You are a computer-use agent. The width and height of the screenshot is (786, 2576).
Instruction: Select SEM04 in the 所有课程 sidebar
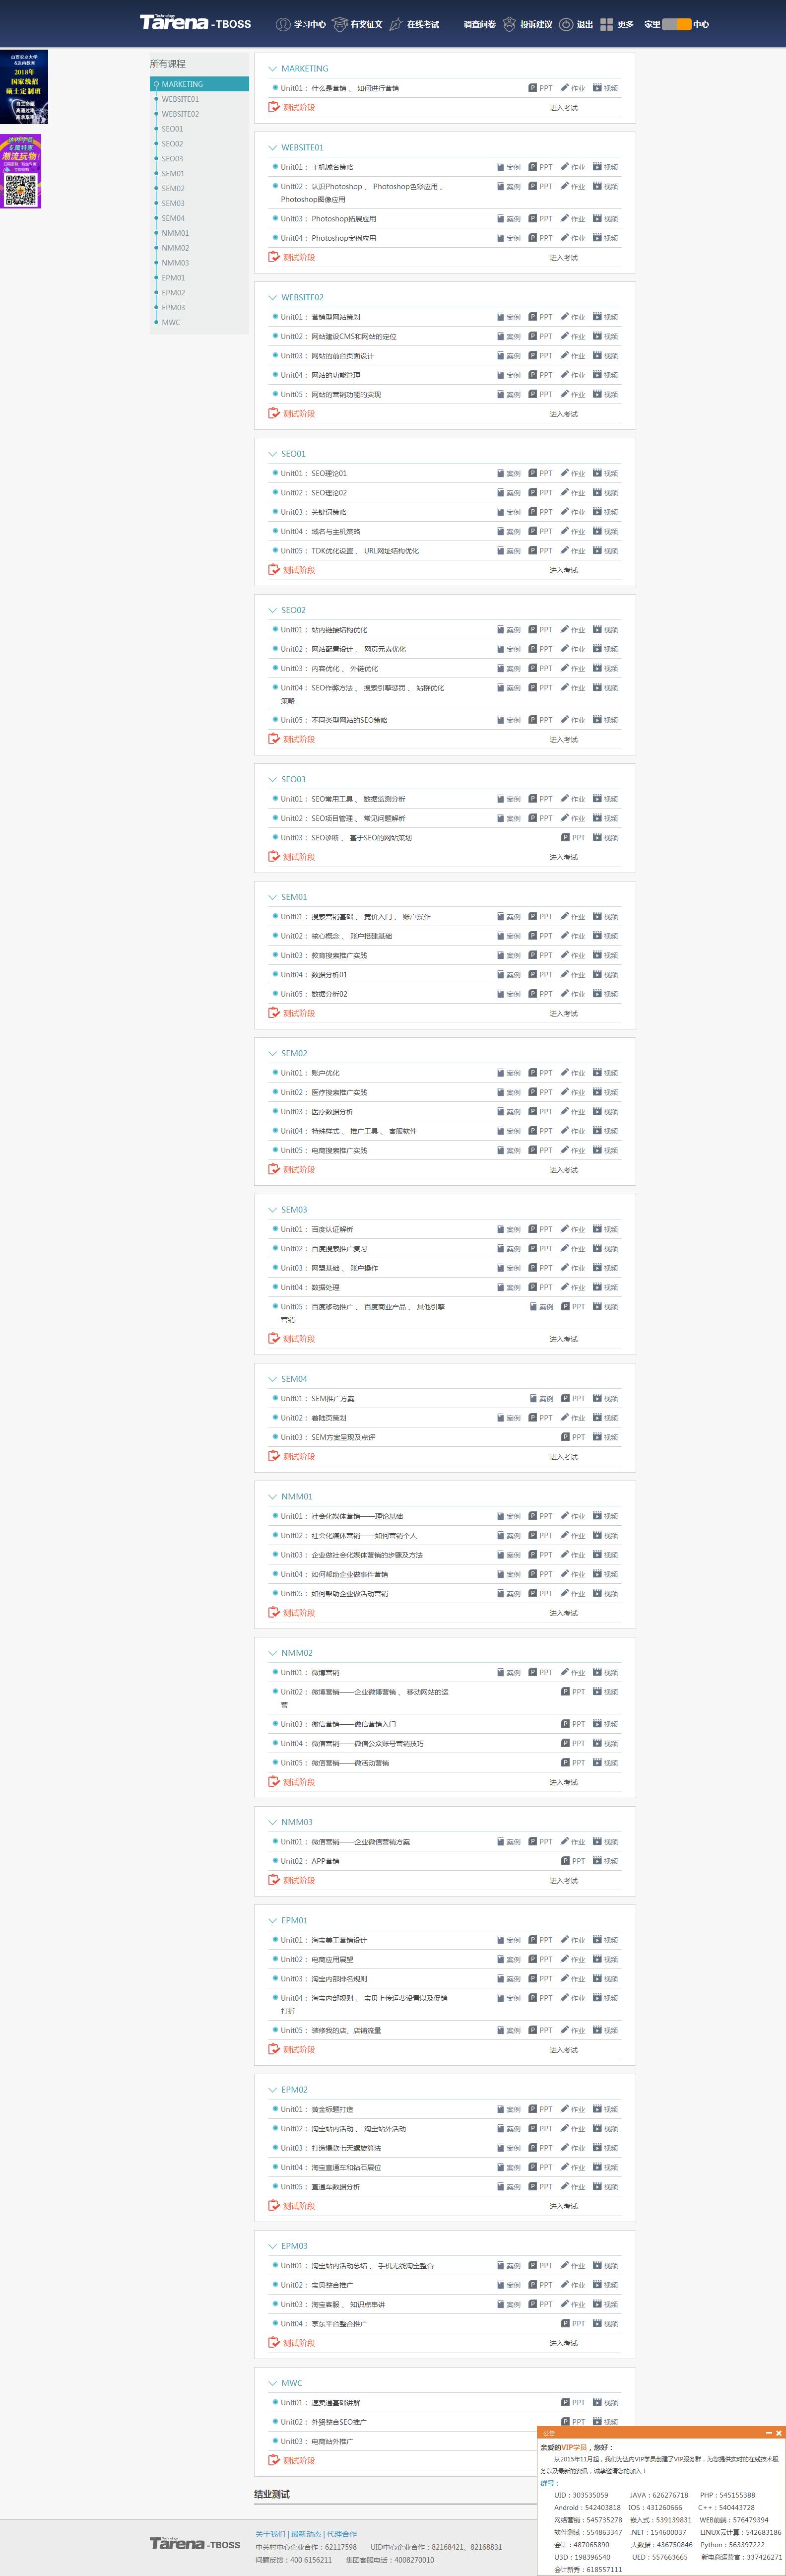173,218
